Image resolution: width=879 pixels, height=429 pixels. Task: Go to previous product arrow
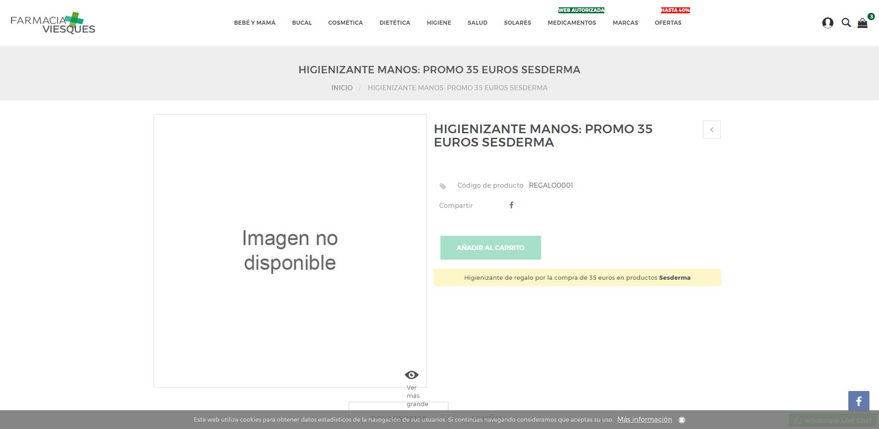(712, 130)
